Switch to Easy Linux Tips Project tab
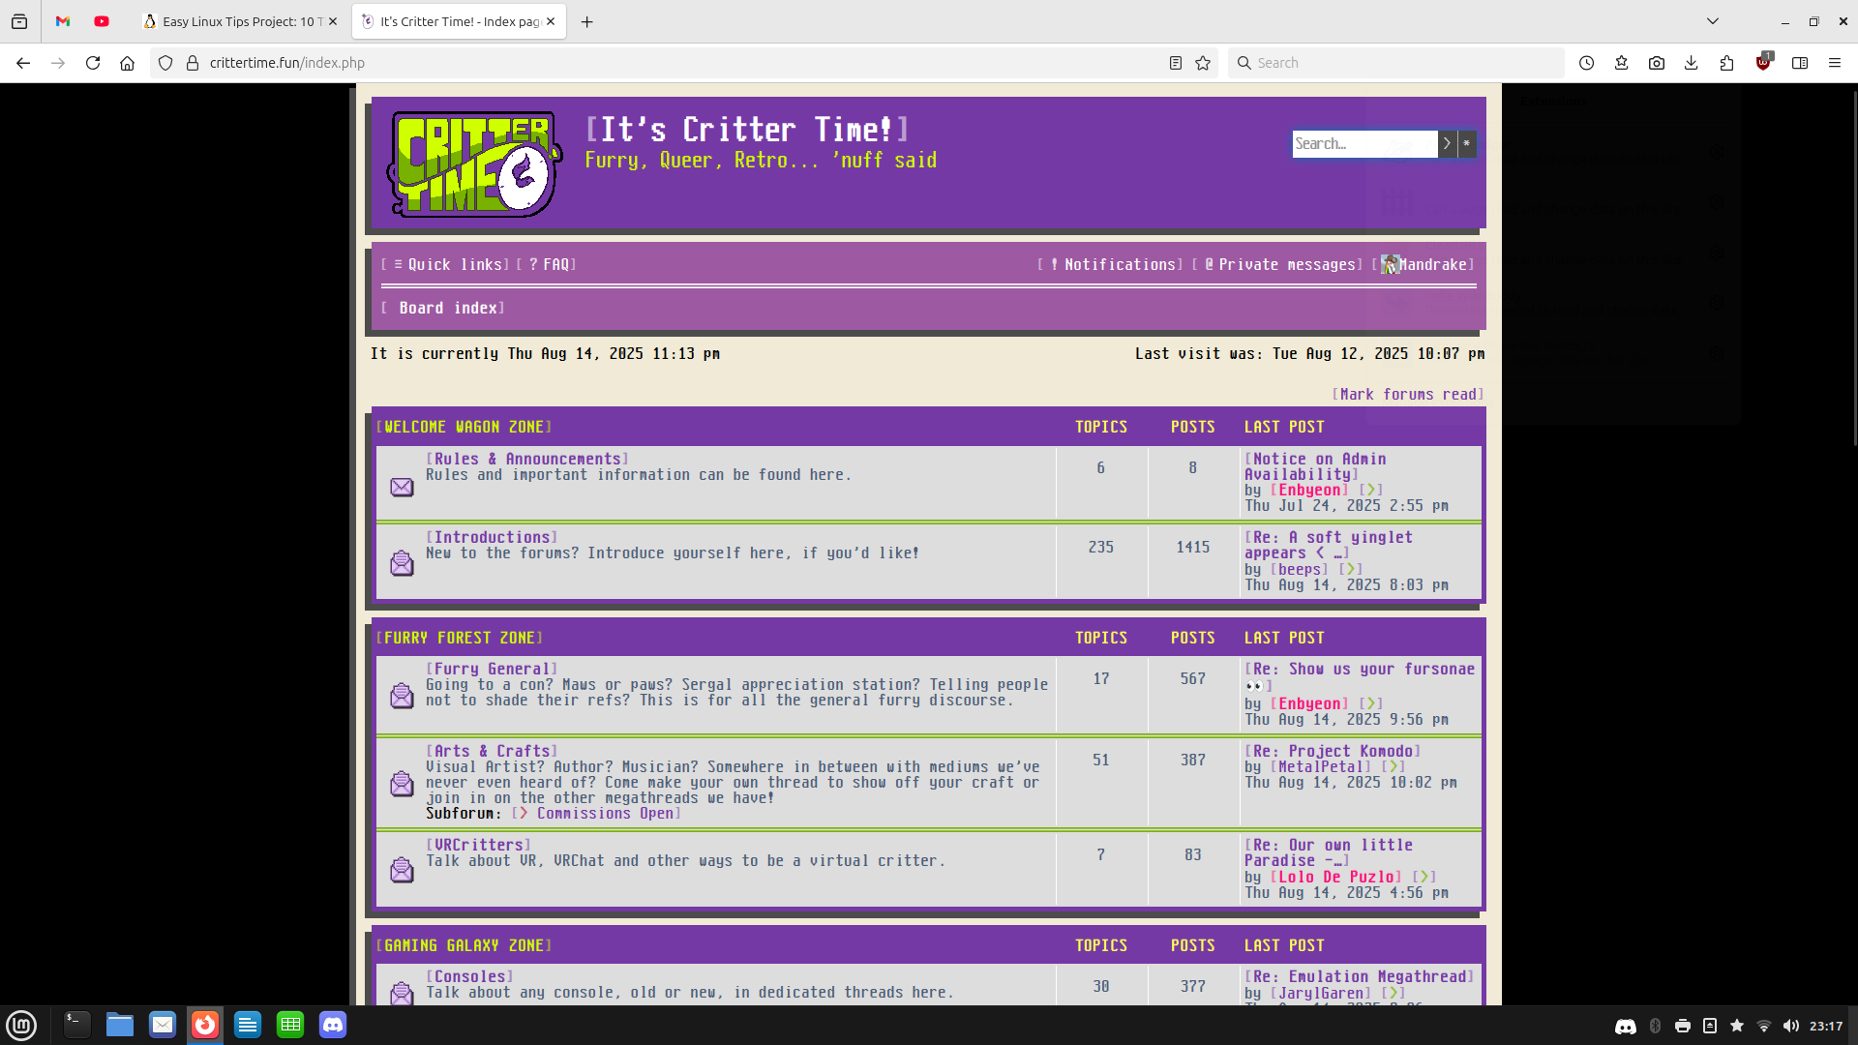Screen dimensions: 1858x1045 coord(237,21)
